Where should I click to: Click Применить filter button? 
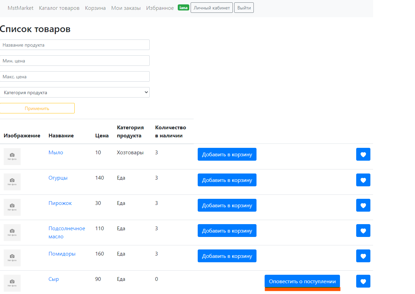coord(37,108)
